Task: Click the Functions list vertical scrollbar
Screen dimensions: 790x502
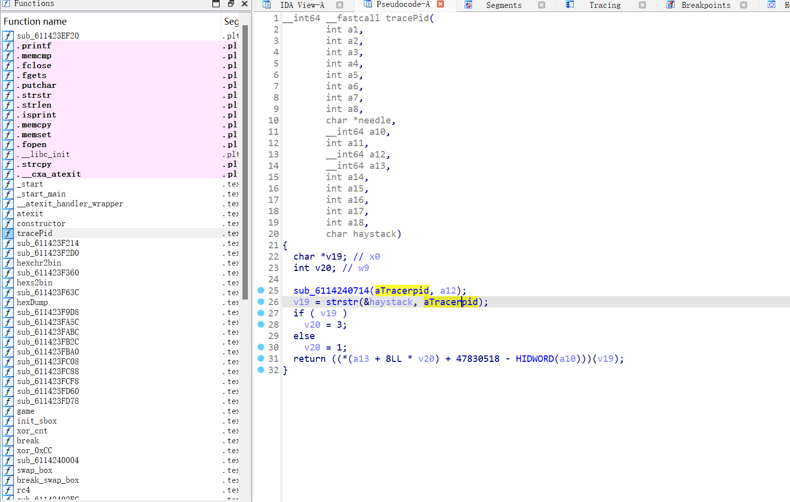Action: tap(245, 148)
